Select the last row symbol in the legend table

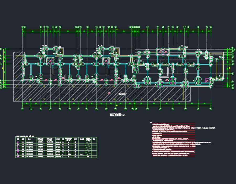click(18, 156)
